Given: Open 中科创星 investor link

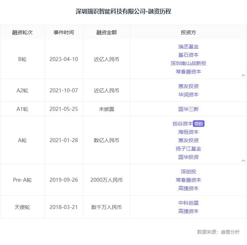Looking at the screenshot, I should point(189,203).
